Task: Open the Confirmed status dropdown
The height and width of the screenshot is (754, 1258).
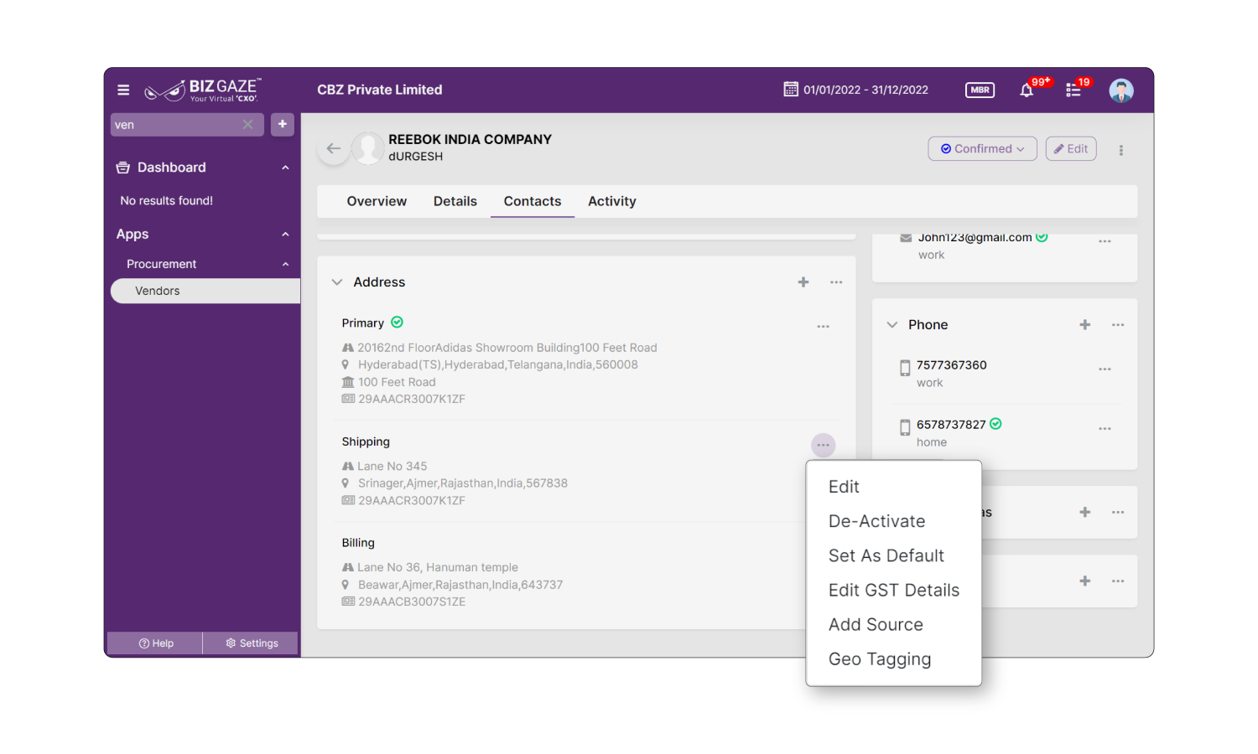Action: click(x=983, y=149)
